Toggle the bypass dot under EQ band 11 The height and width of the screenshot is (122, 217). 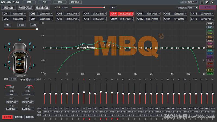click(x=101, y=119)
